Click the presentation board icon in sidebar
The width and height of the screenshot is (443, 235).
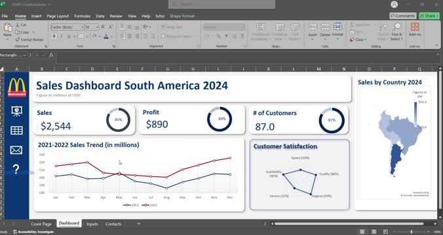[x=16, y=110]
